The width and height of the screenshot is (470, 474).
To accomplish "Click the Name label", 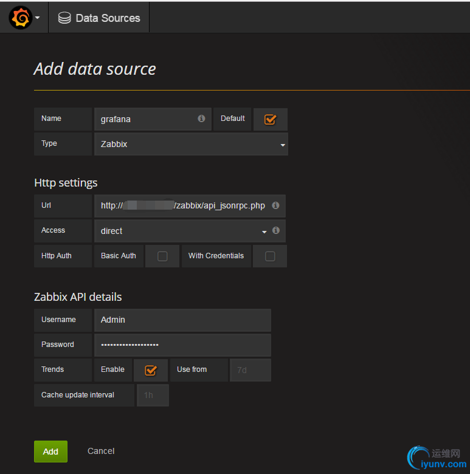I will (51, 118).
